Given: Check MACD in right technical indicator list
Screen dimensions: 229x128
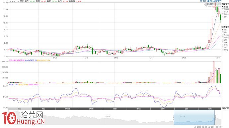Looking at the screenshot, I should pyautogui.click(x=223, y=35).
